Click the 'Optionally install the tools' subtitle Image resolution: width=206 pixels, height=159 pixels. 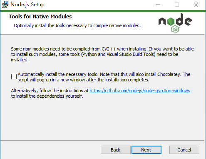coord(77,25)
